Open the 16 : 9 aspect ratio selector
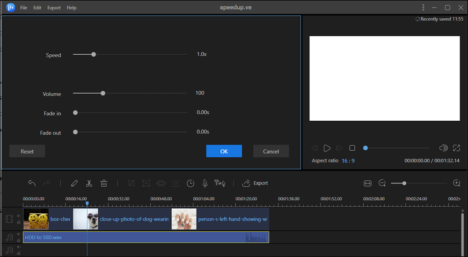468x257 pixels. coord(348,161)
